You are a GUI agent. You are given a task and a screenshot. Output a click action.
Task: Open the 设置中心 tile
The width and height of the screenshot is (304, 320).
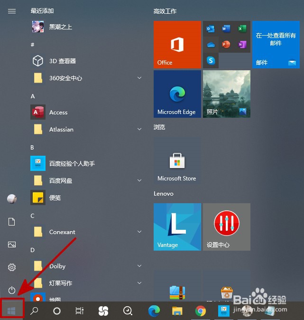pyautogui.click(x=227, y=227)
